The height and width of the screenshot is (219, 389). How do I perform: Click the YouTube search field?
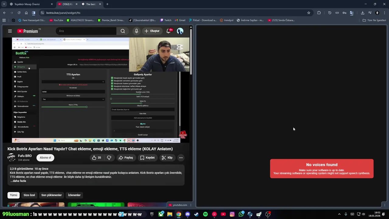coord(86,31)
